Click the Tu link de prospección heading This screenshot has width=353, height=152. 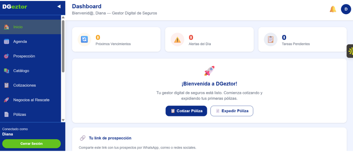tap(110, 138)
